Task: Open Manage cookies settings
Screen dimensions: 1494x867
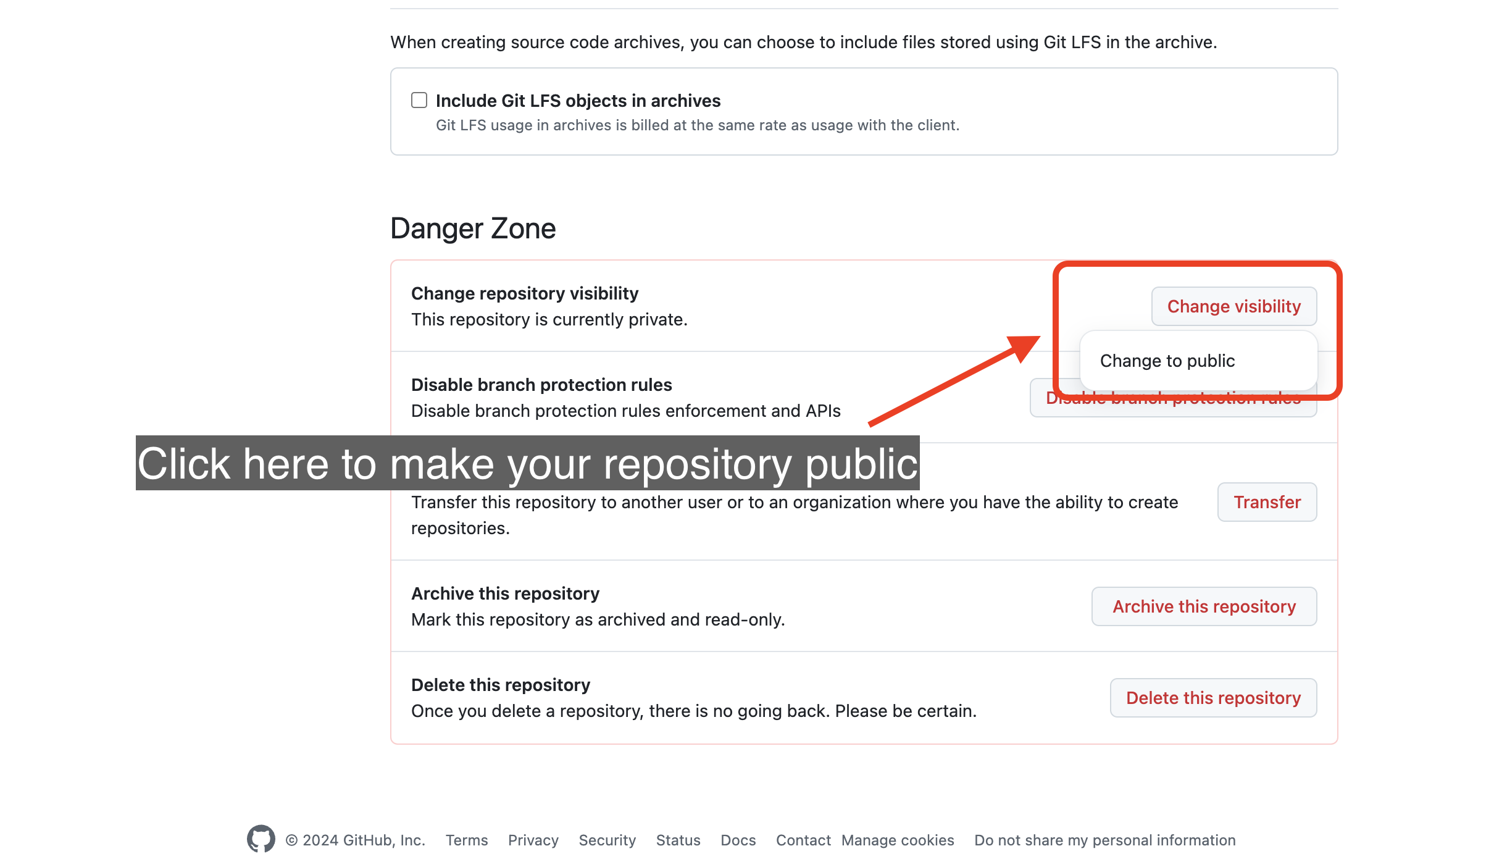Action: [897, 840]
